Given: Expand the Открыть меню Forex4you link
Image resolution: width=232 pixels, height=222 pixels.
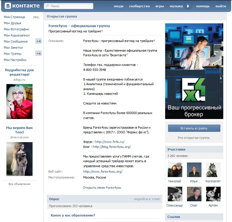Looking at the screenshot, I should tap(102, 188).
